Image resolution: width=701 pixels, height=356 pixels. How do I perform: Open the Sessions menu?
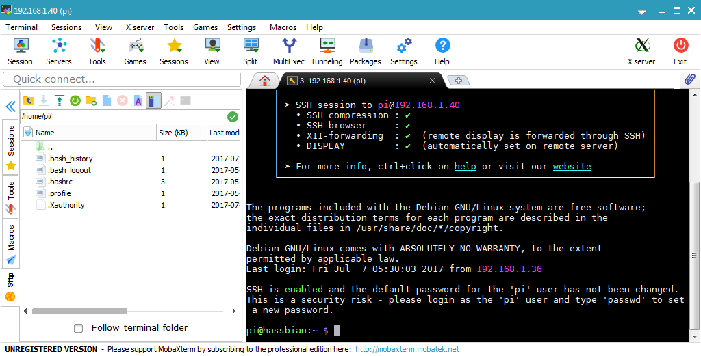tap(66, 27)
